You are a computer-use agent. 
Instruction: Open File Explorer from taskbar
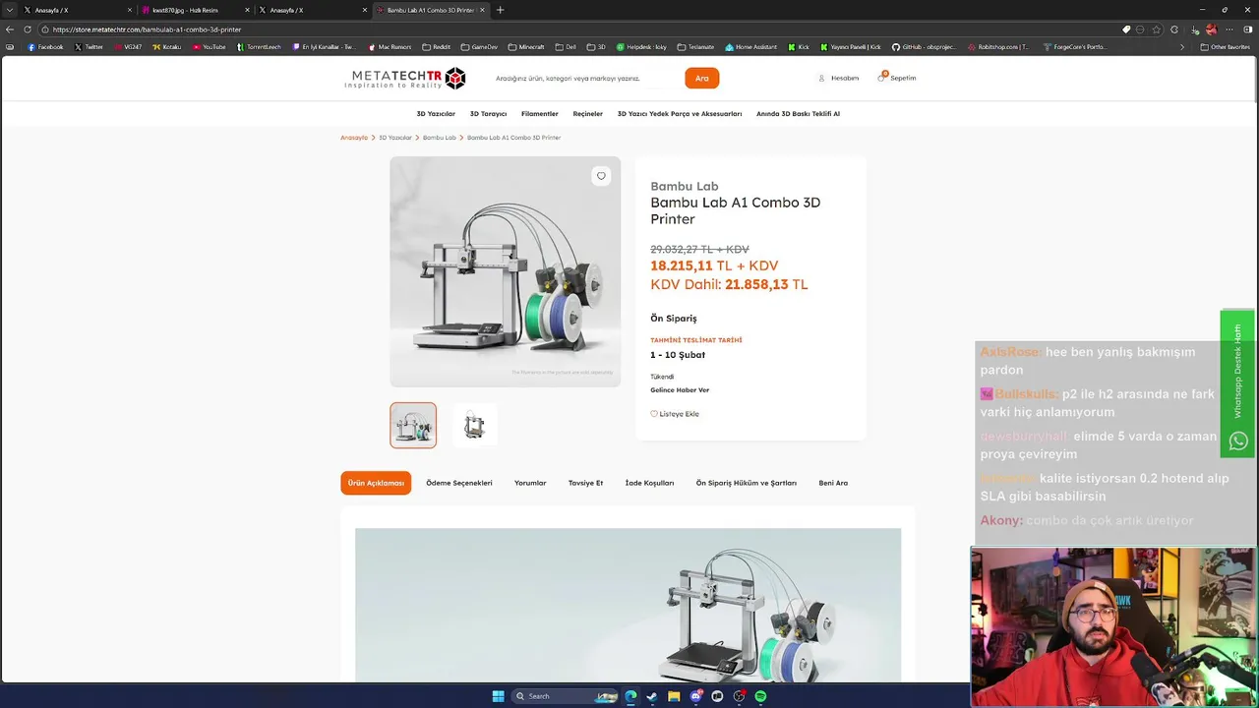click(674, 696)
